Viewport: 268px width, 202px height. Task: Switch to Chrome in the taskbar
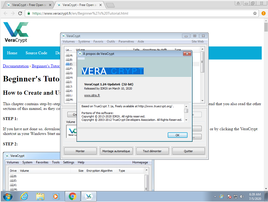click(73, 197)
